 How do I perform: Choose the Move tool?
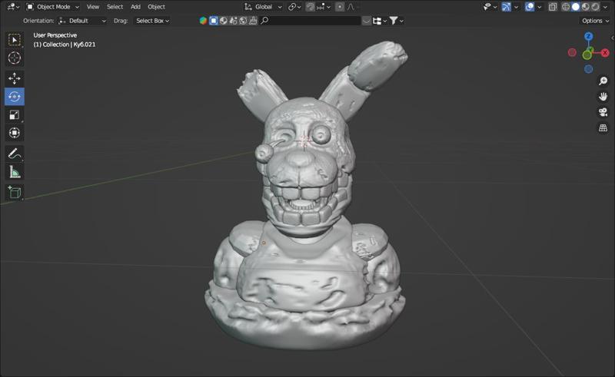15,78
